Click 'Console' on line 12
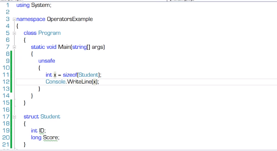This screenshot has height=151, width=277. (x=56, y=82)
